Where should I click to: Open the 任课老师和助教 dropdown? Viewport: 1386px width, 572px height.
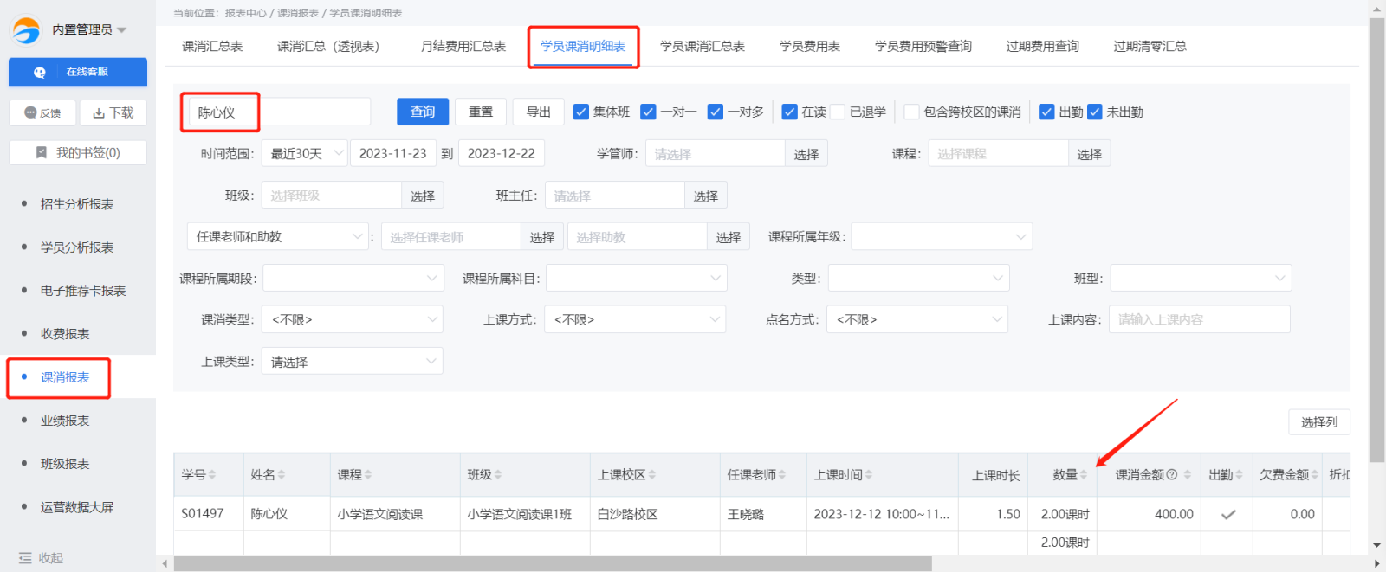[278, 236]
